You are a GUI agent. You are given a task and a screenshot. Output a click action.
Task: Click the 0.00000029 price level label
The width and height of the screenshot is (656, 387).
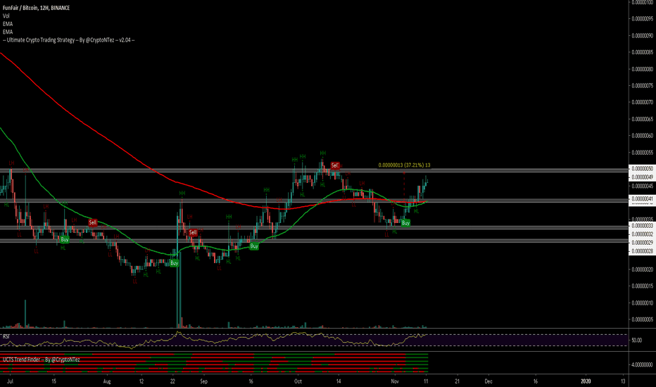[x=642, y=243]
